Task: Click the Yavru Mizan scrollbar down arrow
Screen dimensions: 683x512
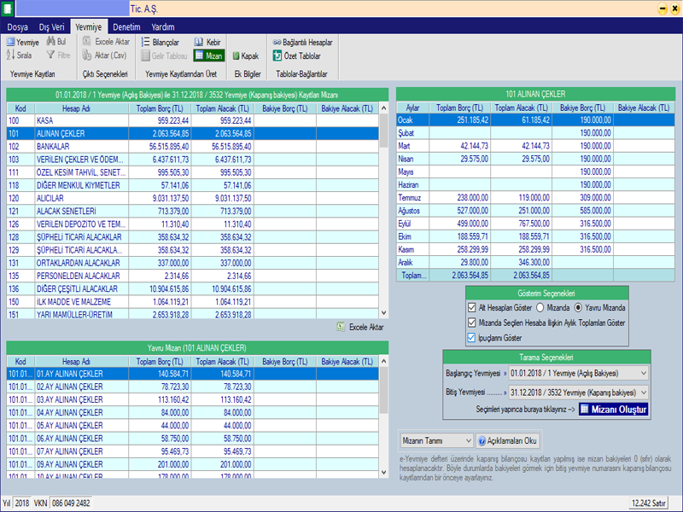Action: (x=383, y=472)
